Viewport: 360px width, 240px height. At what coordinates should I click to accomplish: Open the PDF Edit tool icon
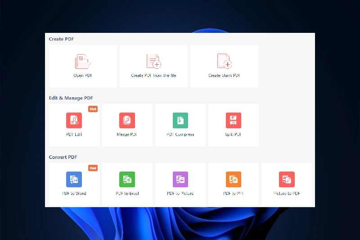point(74,120)
